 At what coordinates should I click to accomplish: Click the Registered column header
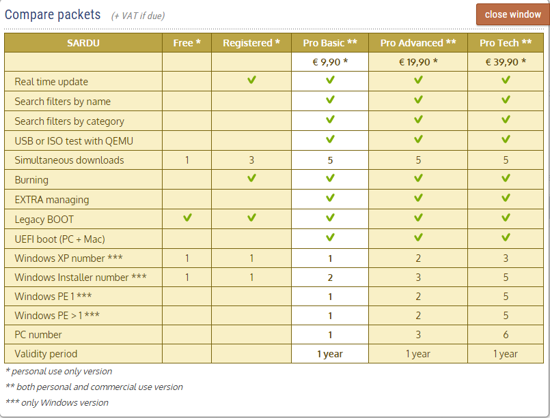251,43
